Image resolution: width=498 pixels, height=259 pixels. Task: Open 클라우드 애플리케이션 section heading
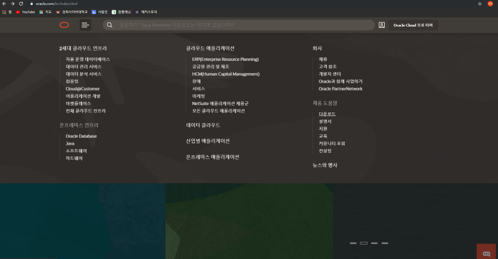pos(210,48)
